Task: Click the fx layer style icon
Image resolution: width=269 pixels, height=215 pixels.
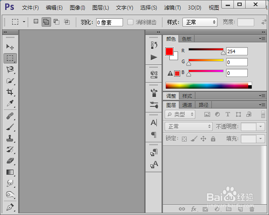Action: 194,209
